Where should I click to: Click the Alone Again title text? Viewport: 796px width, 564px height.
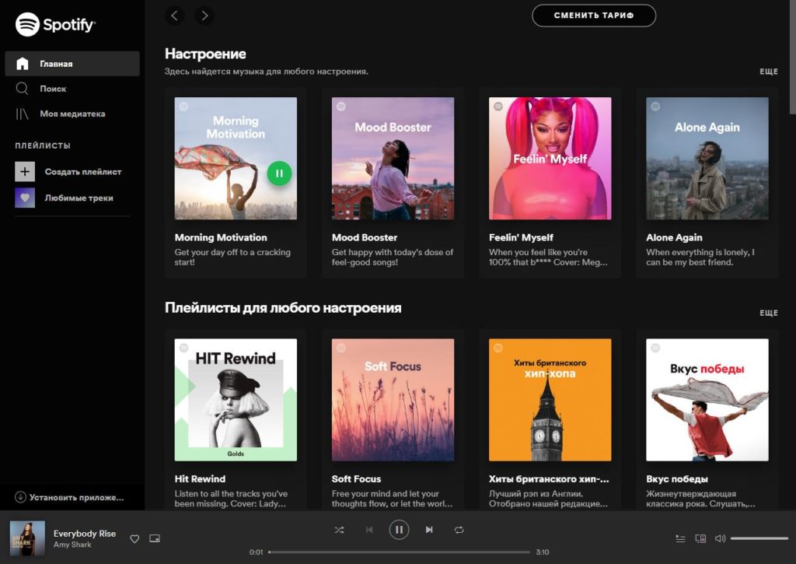tap(674, 237)
